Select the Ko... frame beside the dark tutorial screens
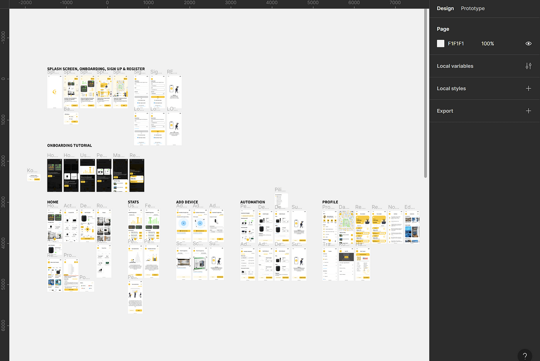Viewport: 540px width, 361px height. [34, 177]
